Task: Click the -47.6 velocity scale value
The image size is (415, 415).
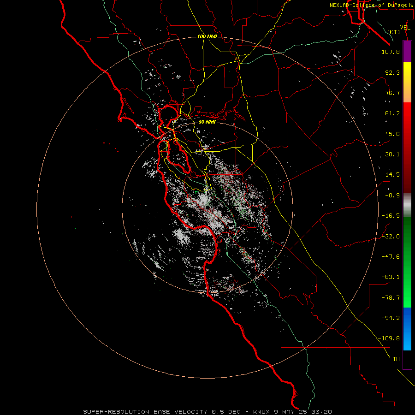Action: click(x=391, y=257)
